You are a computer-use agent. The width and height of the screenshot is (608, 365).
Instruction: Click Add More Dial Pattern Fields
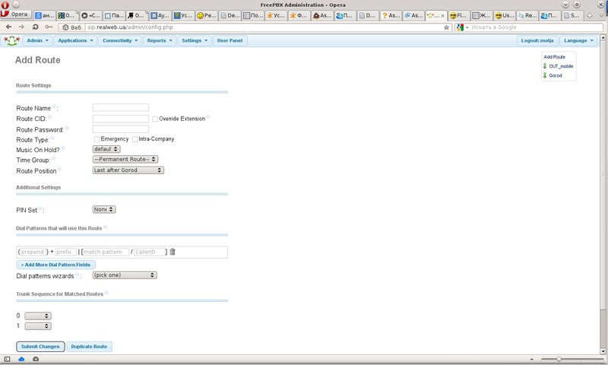click(55, 265)
